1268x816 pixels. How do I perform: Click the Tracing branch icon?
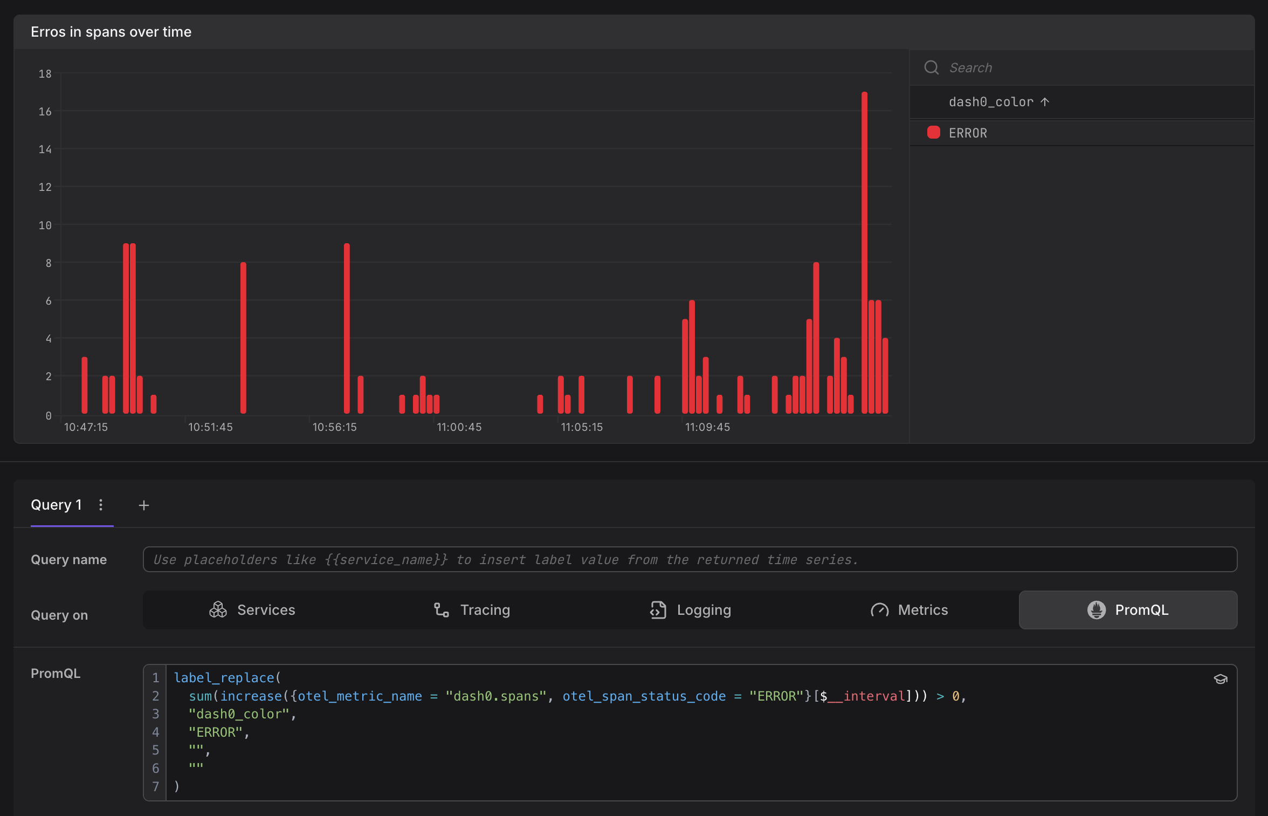442,609
